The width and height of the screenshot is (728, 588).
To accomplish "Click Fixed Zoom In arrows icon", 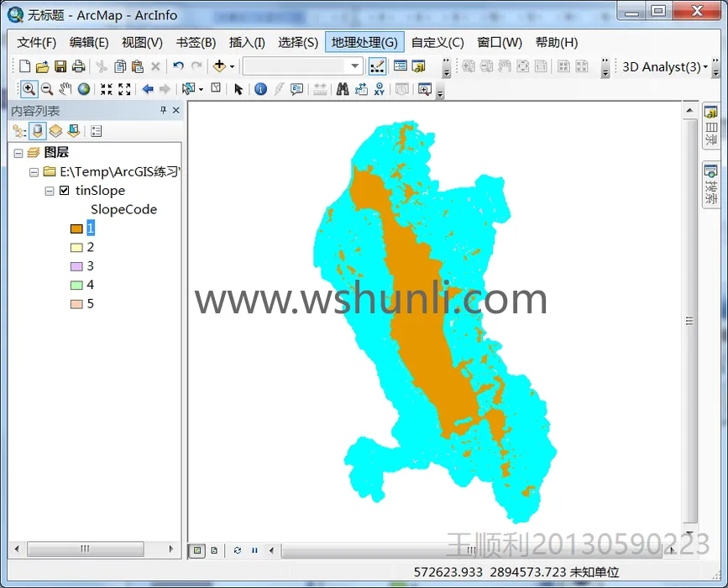I will [107, 89].
